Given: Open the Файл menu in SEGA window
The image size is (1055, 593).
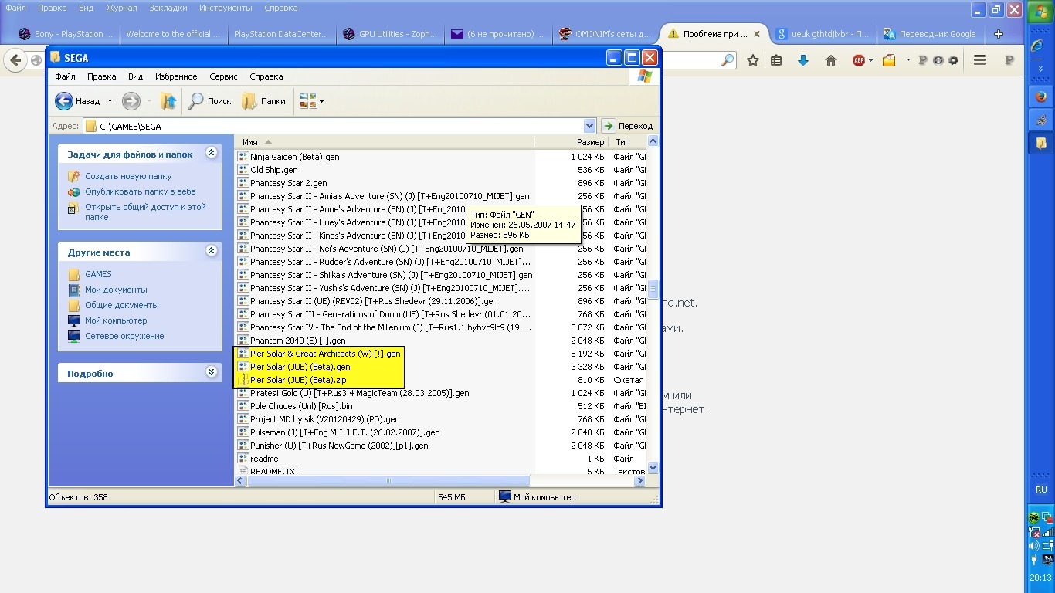Looking at the screenshot, I should 65,76.
